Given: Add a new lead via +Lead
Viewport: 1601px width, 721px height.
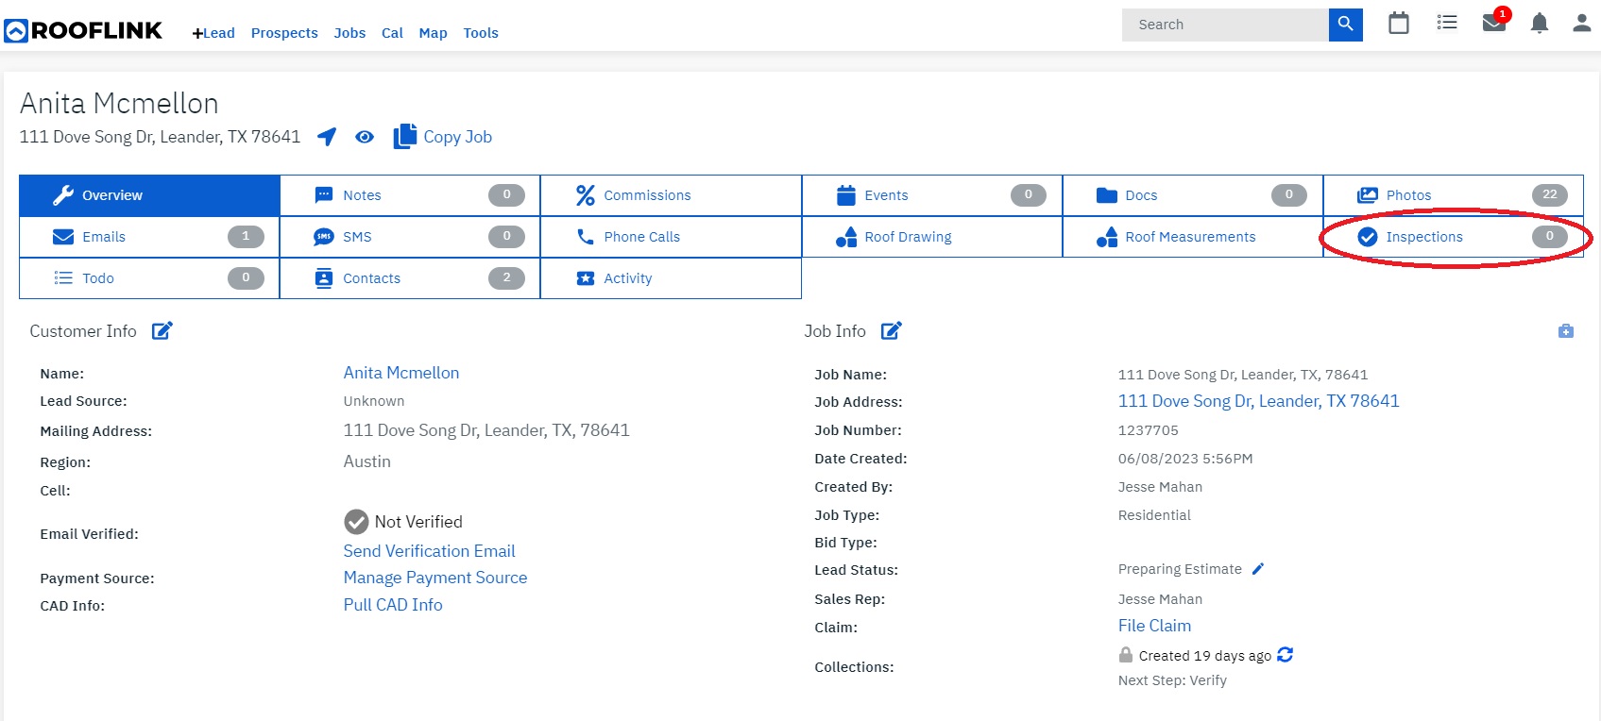Looking at the screenshot, I should (x=213, y=33).
